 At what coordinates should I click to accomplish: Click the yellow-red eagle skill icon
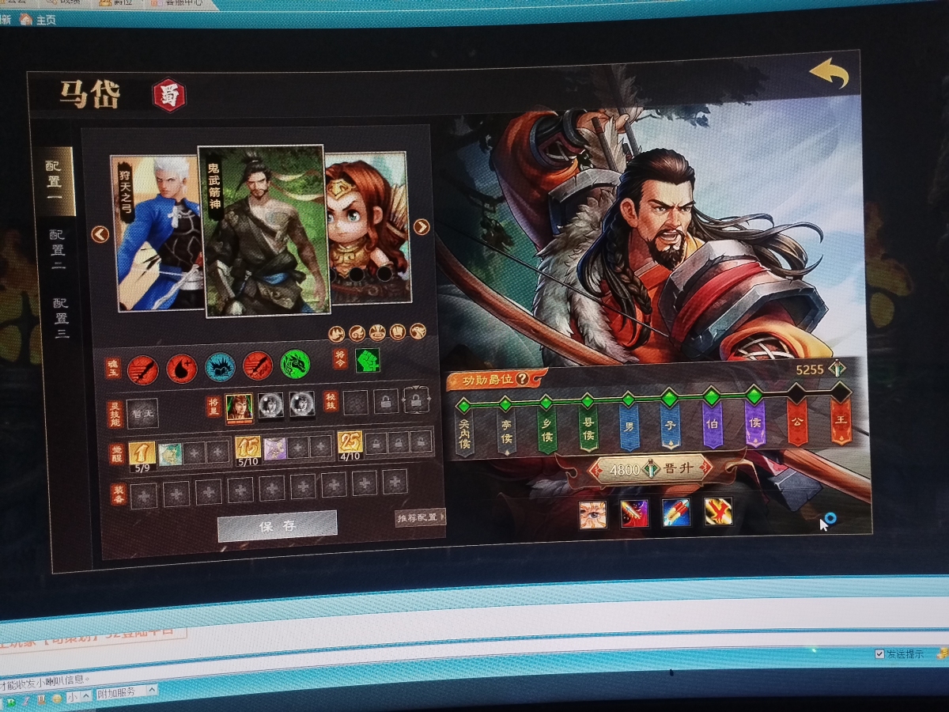pyautogui.click(x=718, y=512)
